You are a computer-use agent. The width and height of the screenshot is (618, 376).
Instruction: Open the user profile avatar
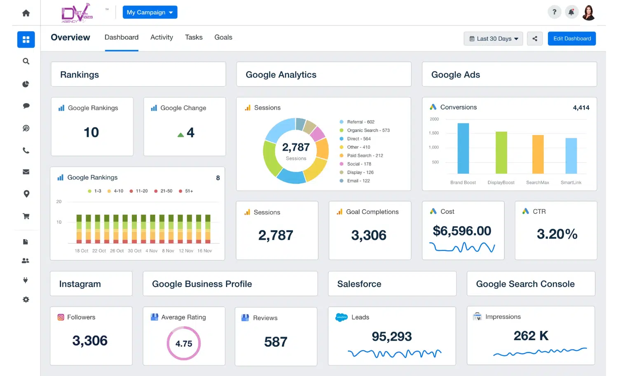point(589,12)
